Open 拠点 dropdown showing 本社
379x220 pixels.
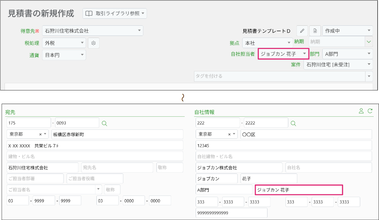[x=268, y=43]
